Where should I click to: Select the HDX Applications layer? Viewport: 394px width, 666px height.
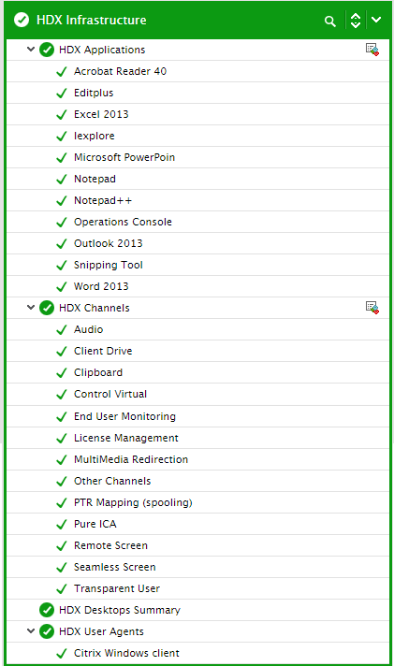pyautogui.click(x=102, y=50)
